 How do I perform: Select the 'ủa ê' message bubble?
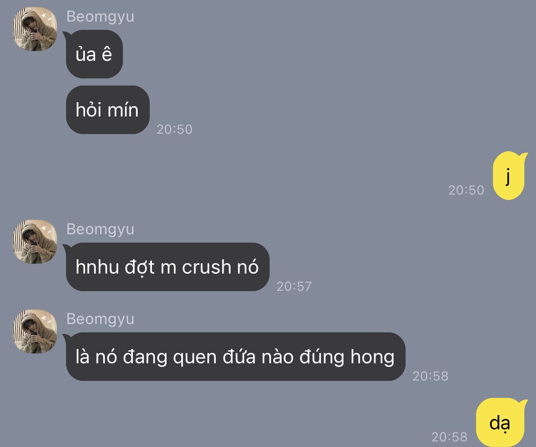click(x=94, y=54)
